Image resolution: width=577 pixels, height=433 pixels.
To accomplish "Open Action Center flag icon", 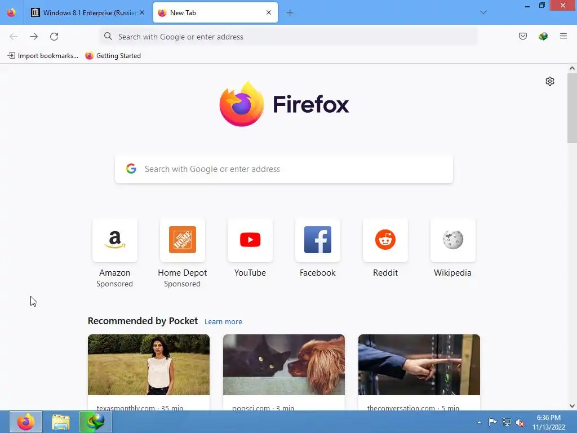I will pos(492,422).
